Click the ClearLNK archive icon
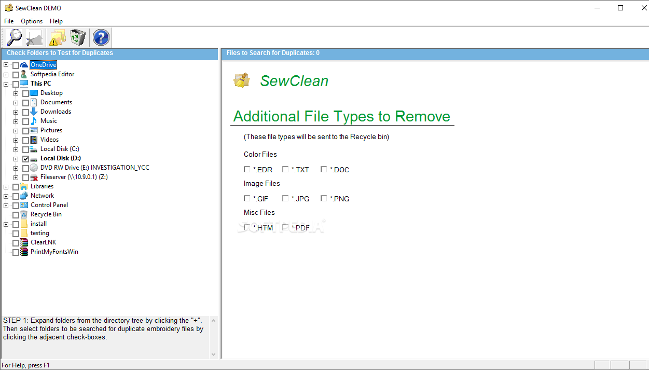This screenshot has width=649, height=370. [x=24, y=242]
